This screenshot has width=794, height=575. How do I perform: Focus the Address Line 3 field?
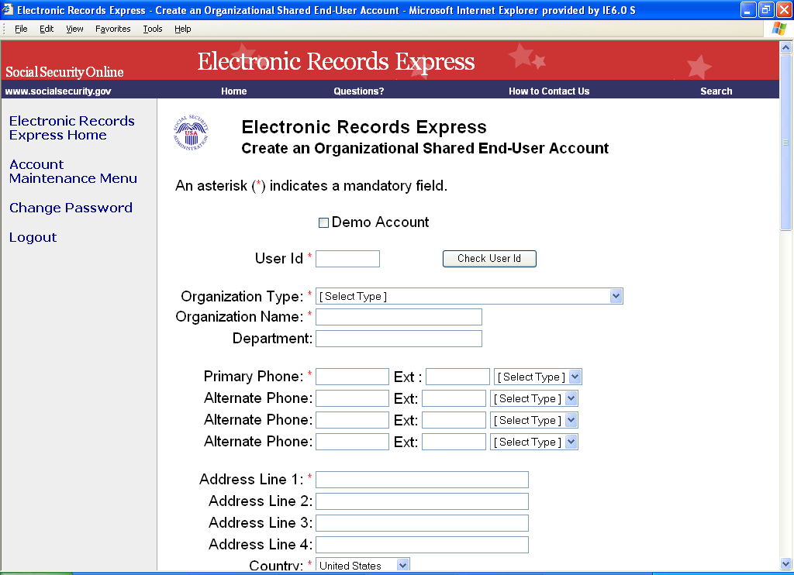click(x=422, y=523)
